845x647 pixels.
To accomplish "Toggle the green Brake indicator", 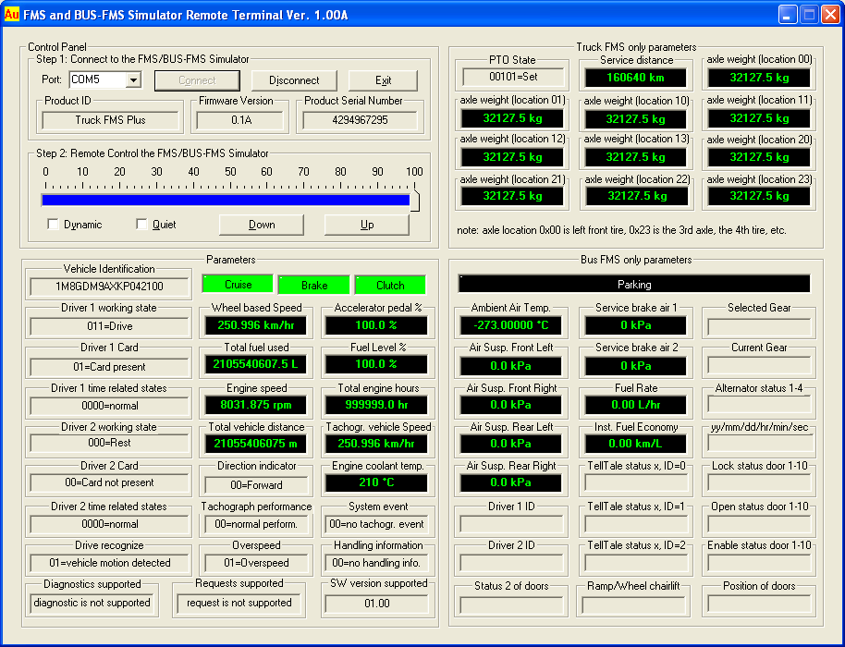I will click(x=314, y=285).
